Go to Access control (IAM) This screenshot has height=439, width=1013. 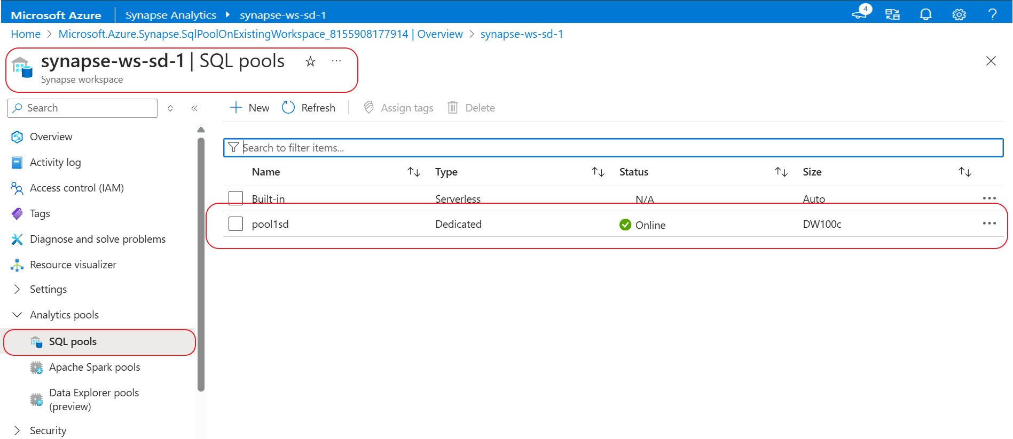coord(77,188)
